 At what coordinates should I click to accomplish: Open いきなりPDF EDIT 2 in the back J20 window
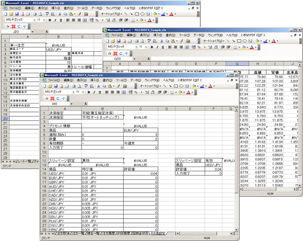pos(151,8)
